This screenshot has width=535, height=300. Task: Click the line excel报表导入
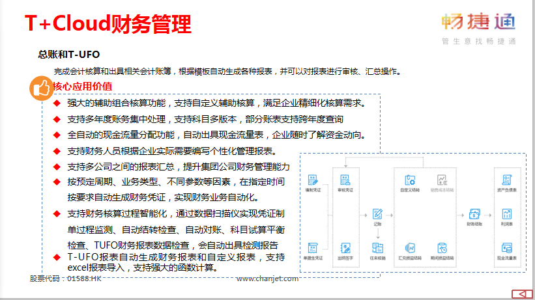pyautogui.click(x=143, y=267)
